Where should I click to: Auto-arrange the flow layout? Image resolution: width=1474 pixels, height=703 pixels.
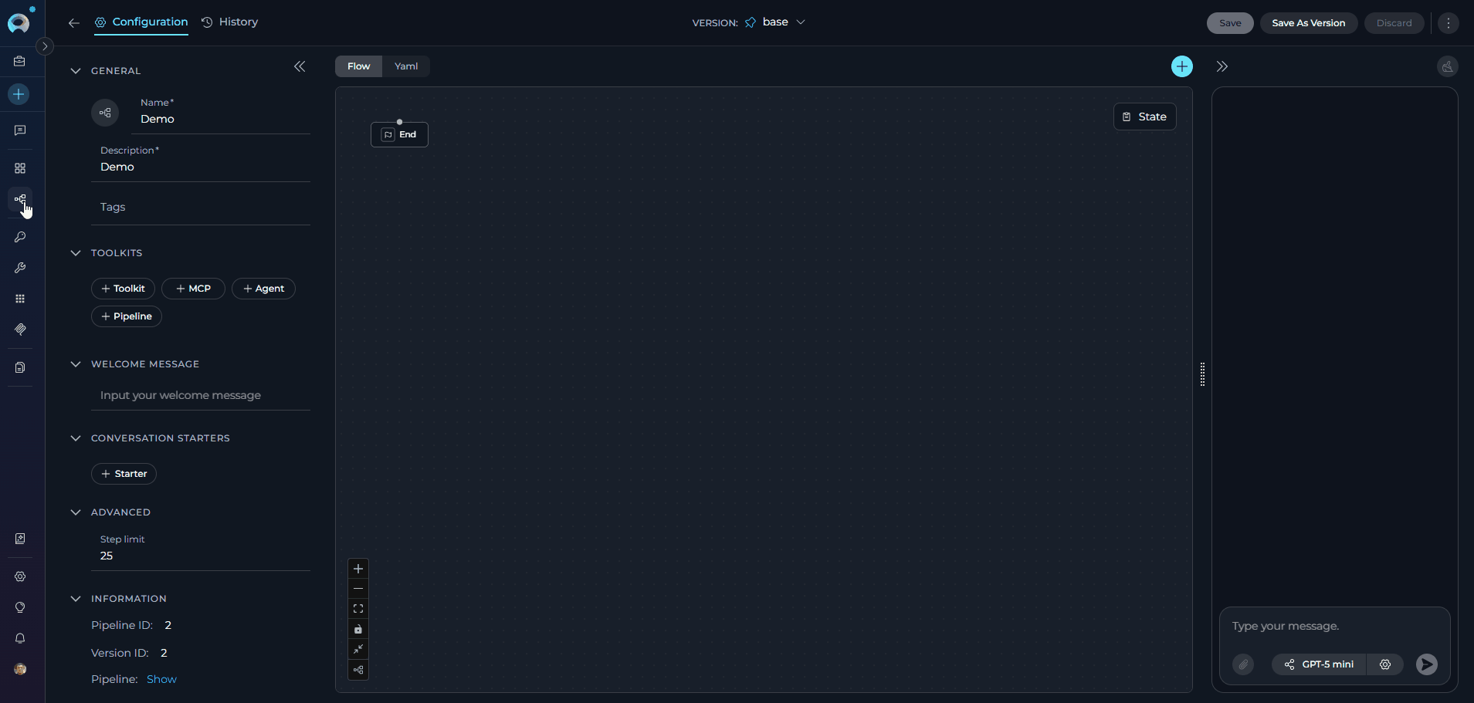357,670
